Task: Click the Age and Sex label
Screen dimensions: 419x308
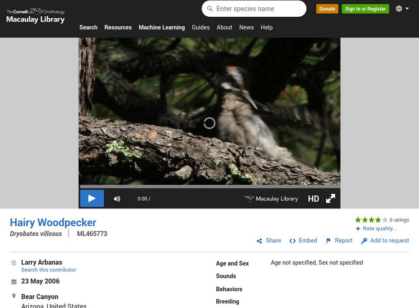Action: coord(232,263)
